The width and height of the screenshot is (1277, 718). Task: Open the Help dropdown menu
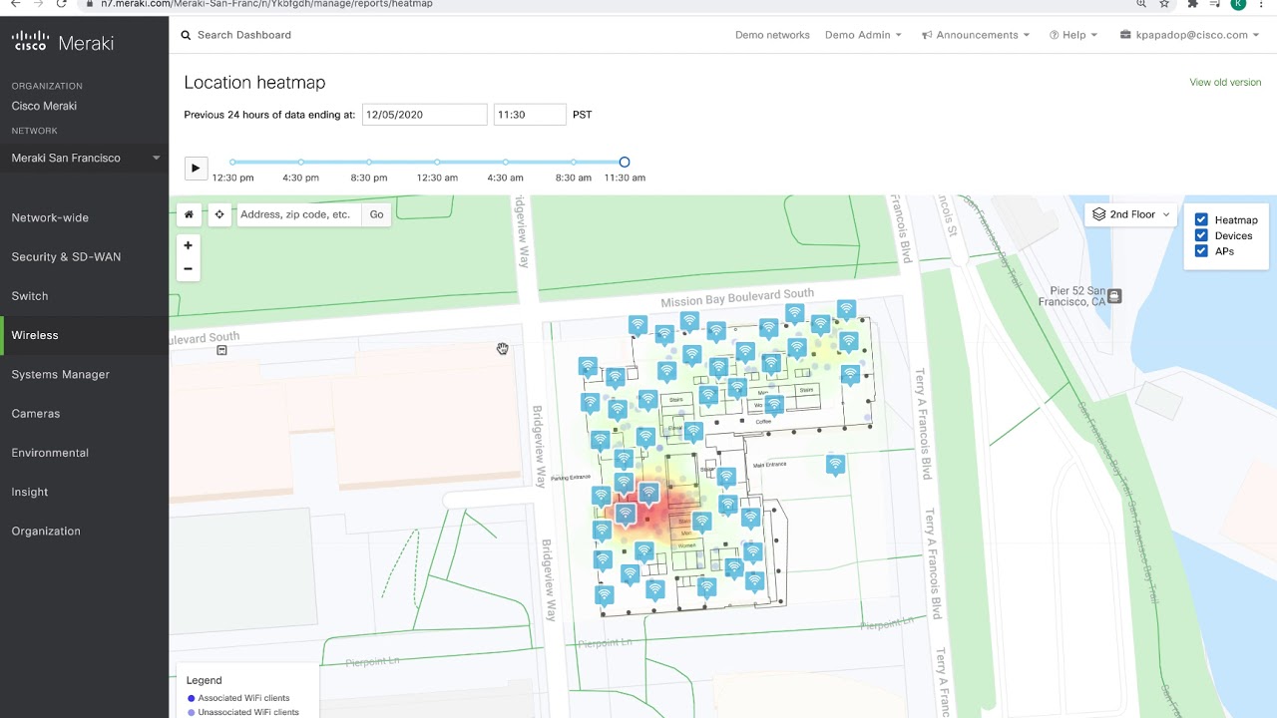pos(1073,35)
